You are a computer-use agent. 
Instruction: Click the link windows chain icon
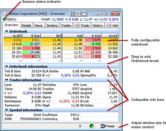[x=72, y=14]
